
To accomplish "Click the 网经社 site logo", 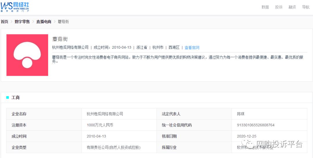I will [x=15, y=7].
